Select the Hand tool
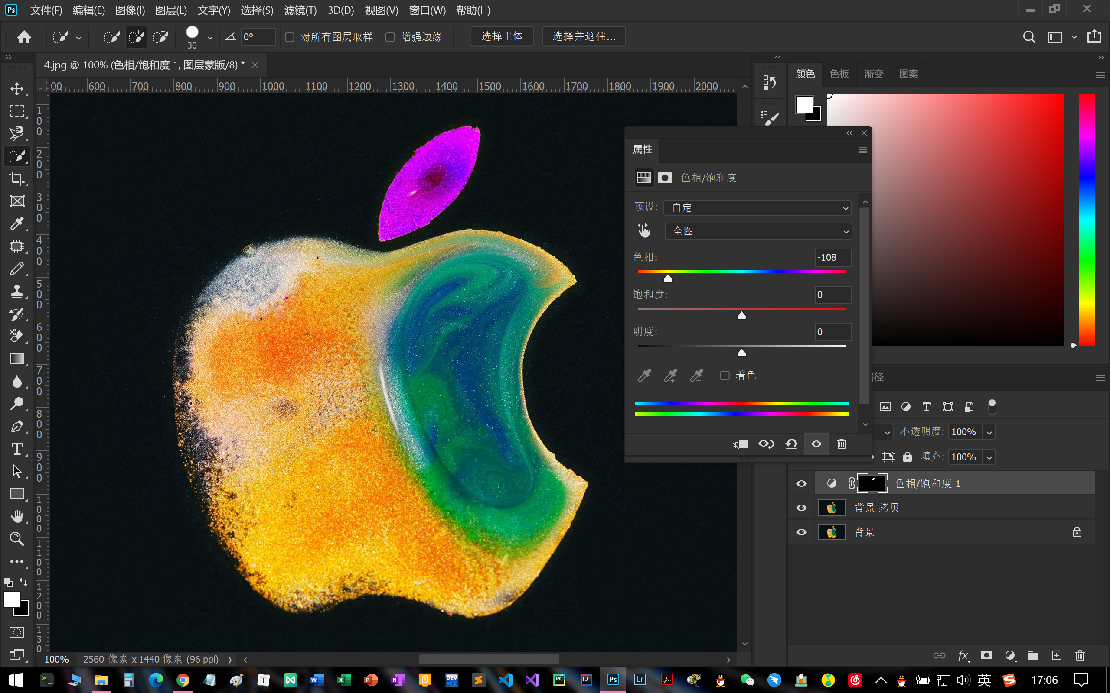 point(17,516)
